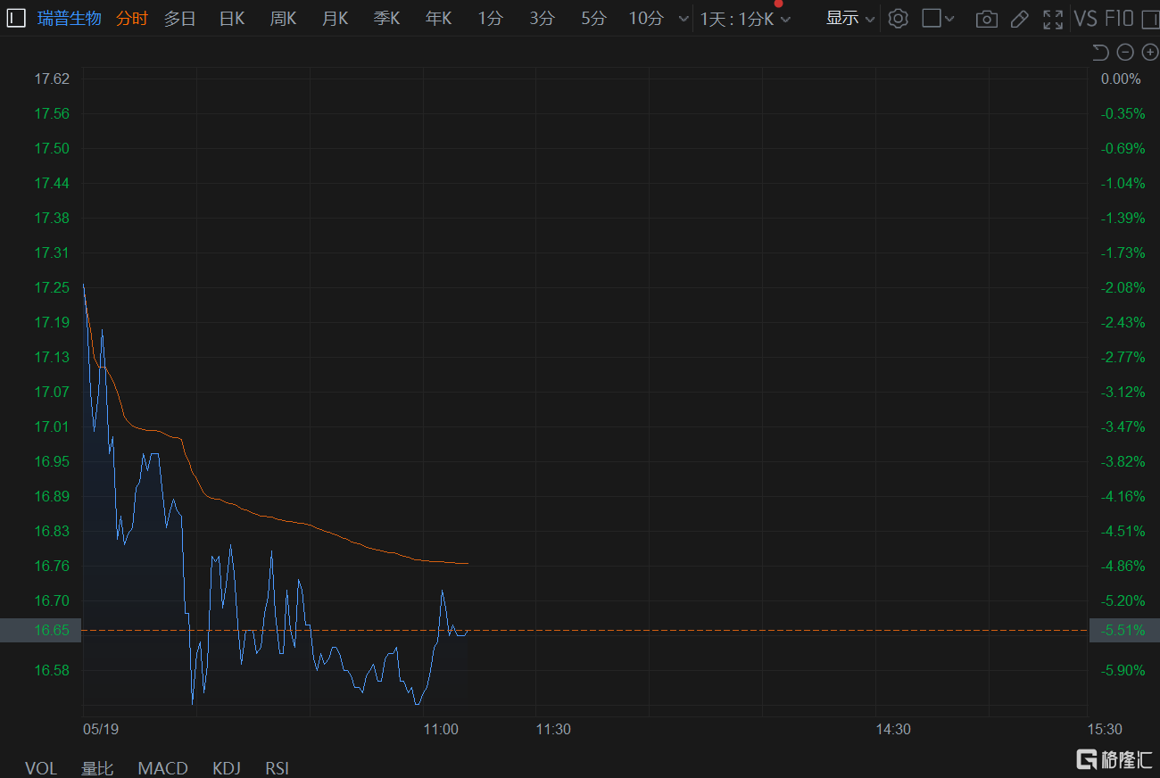
Task: Click the 15:30 time axis label
Action: [1105, 729]
